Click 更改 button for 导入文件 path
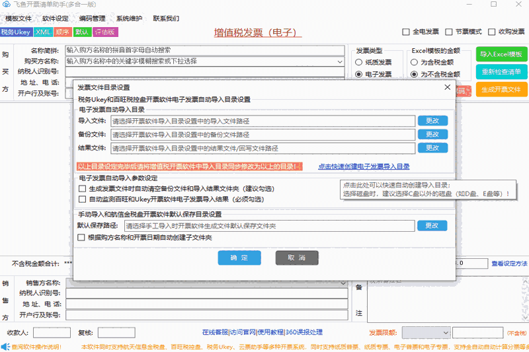Screen dimensions: 529x352 [432, 121]
